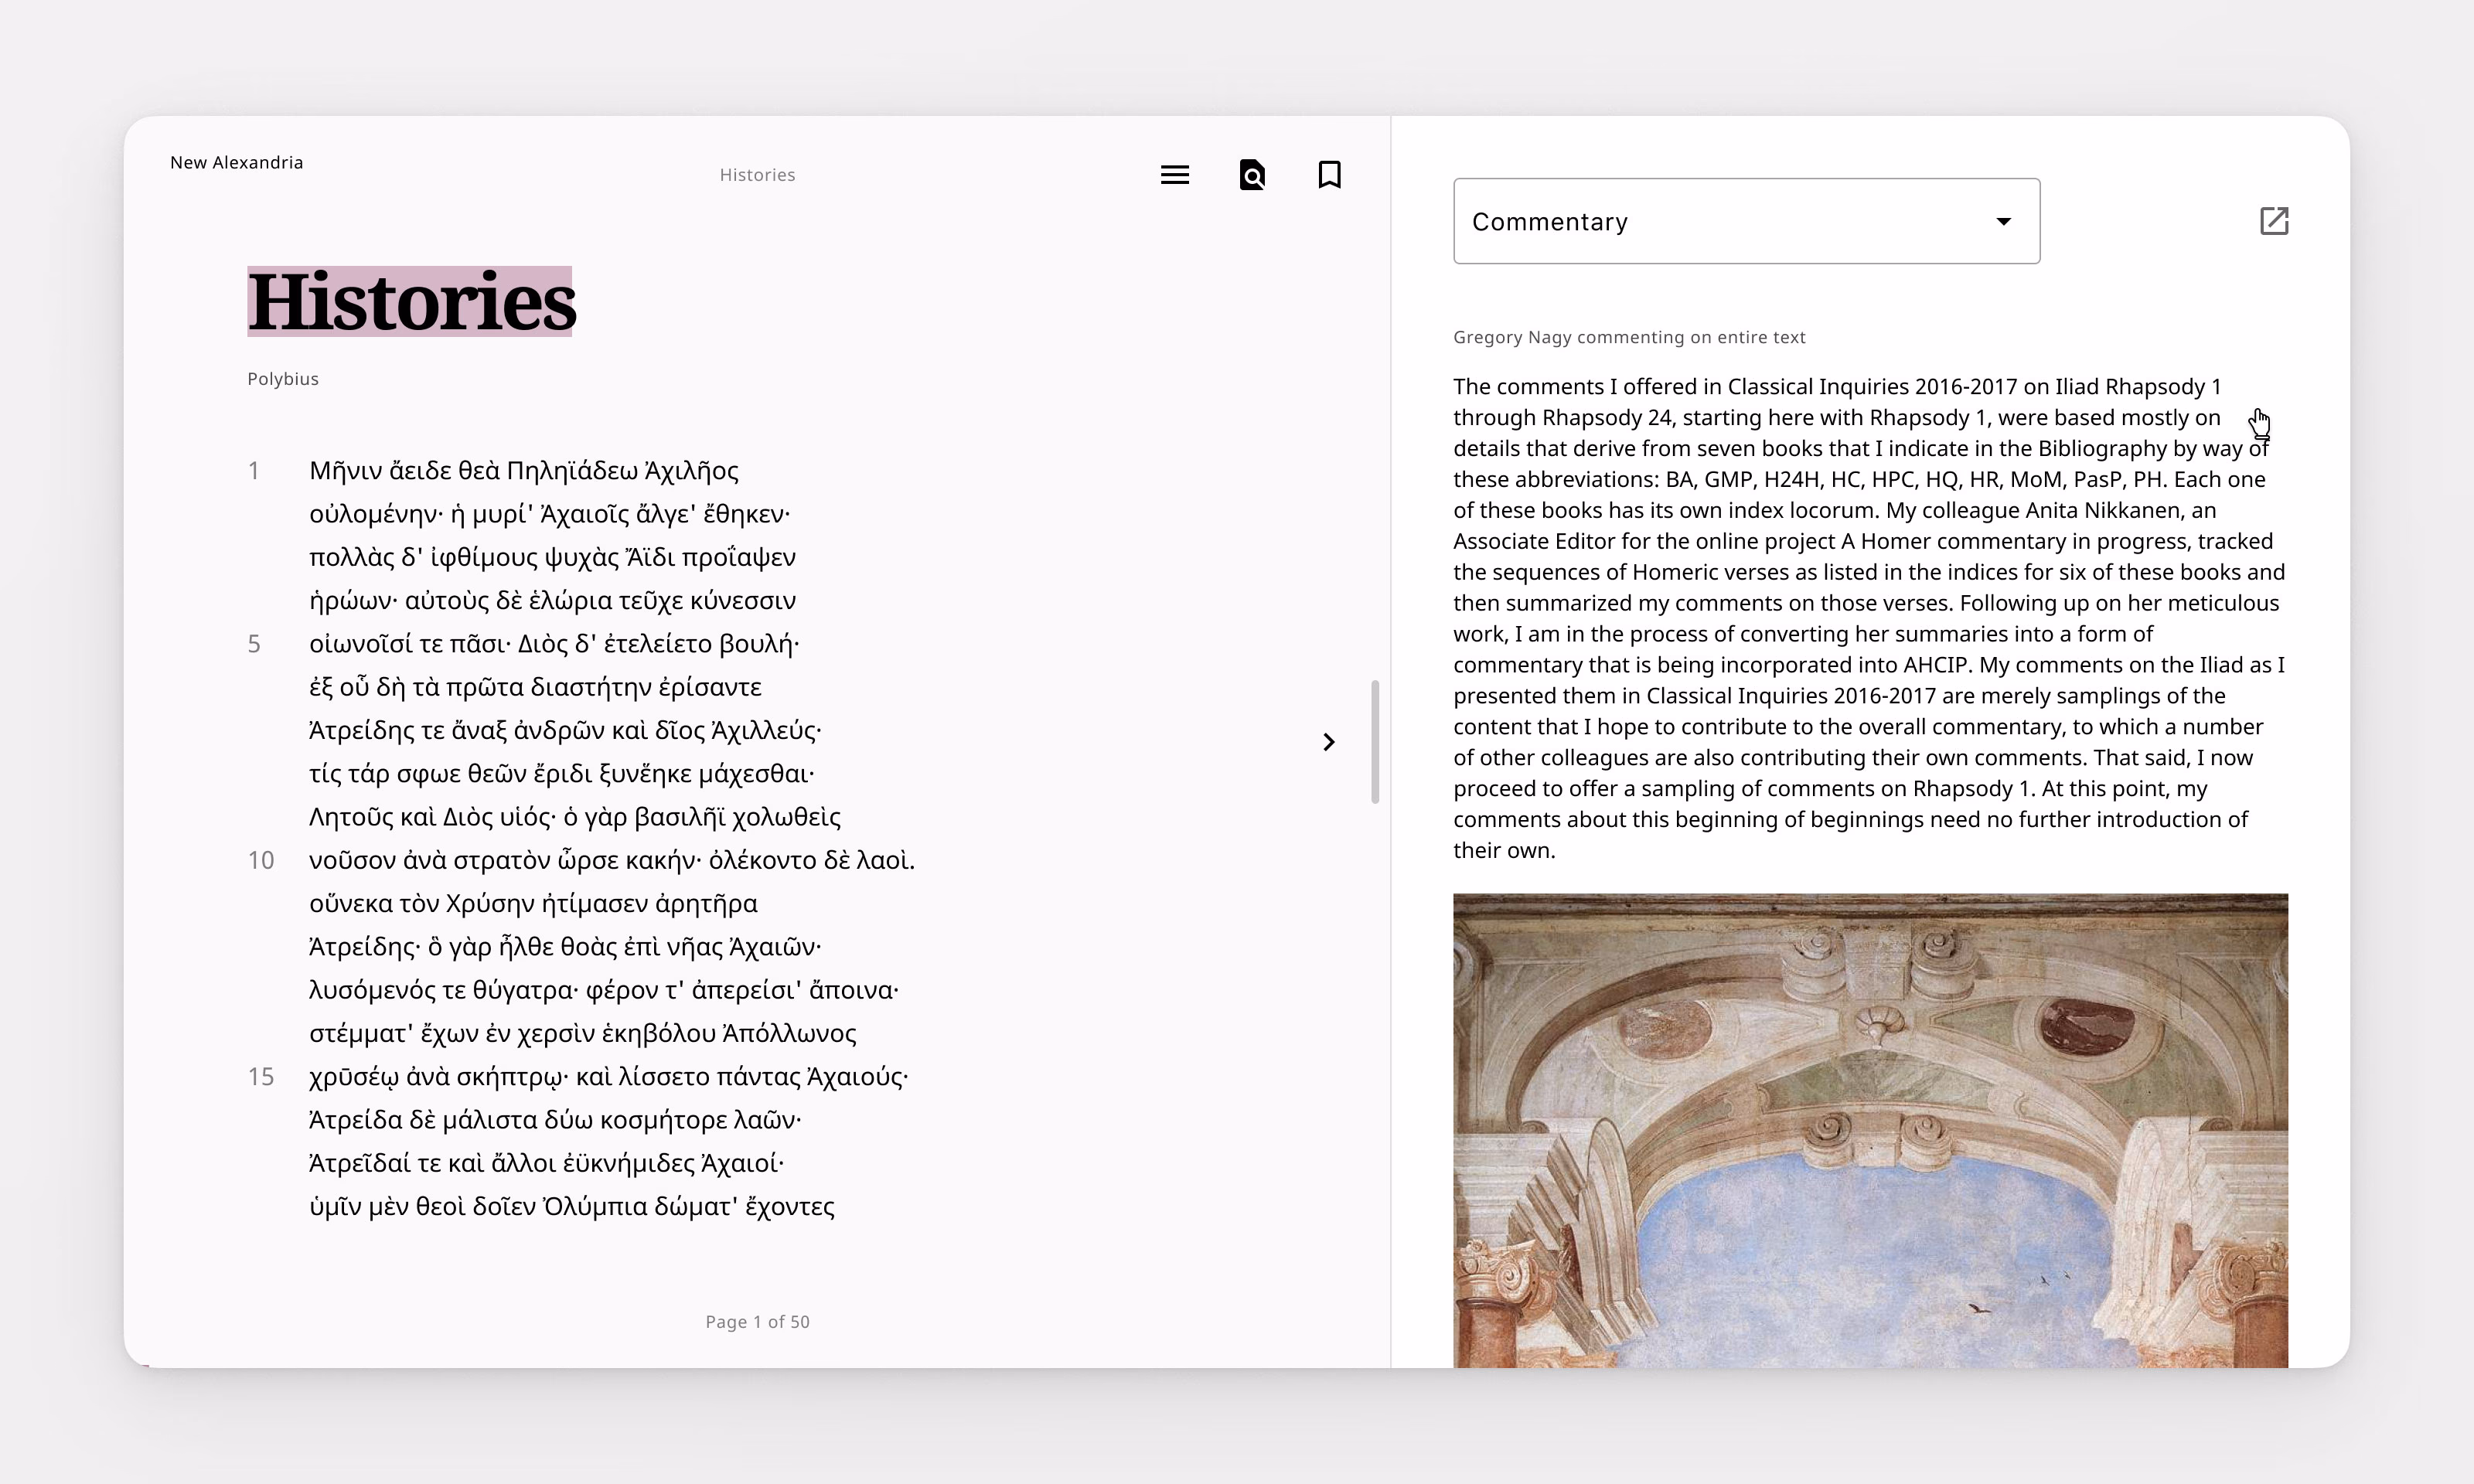
Task: Click New Alexandria to return home
Action: (236, 161)
